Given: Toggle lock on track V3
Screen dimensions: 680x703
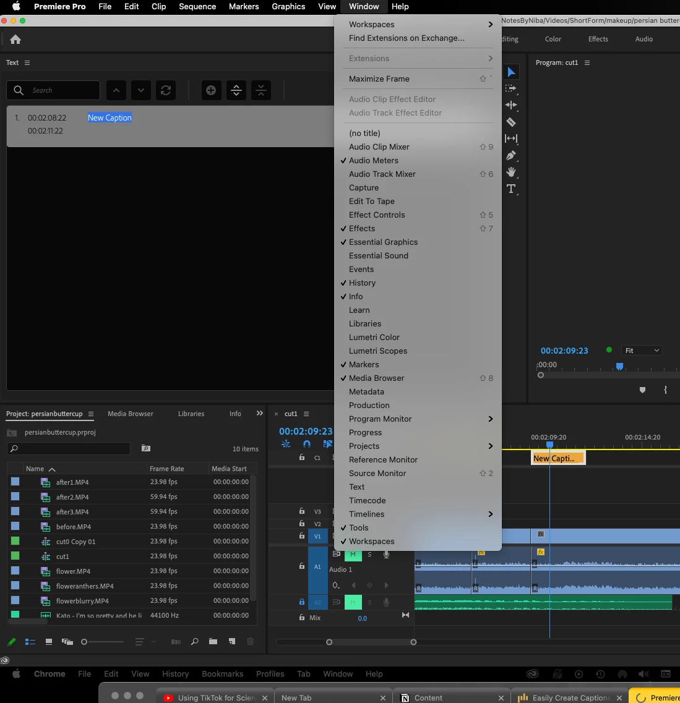Looking at the screenshot, I should (x=302, y=511).
